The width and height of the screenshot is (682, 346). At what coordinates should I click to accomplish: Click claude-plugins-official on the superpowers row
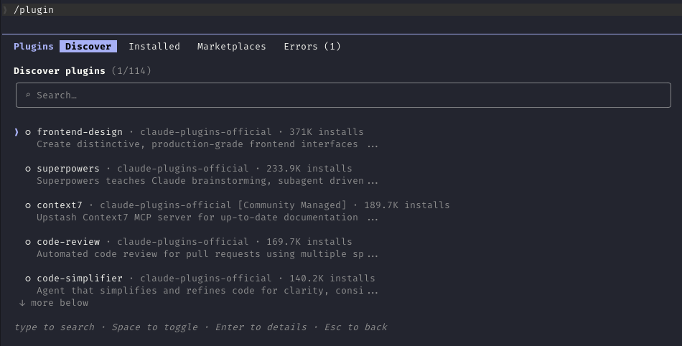(x=182, y=169)
